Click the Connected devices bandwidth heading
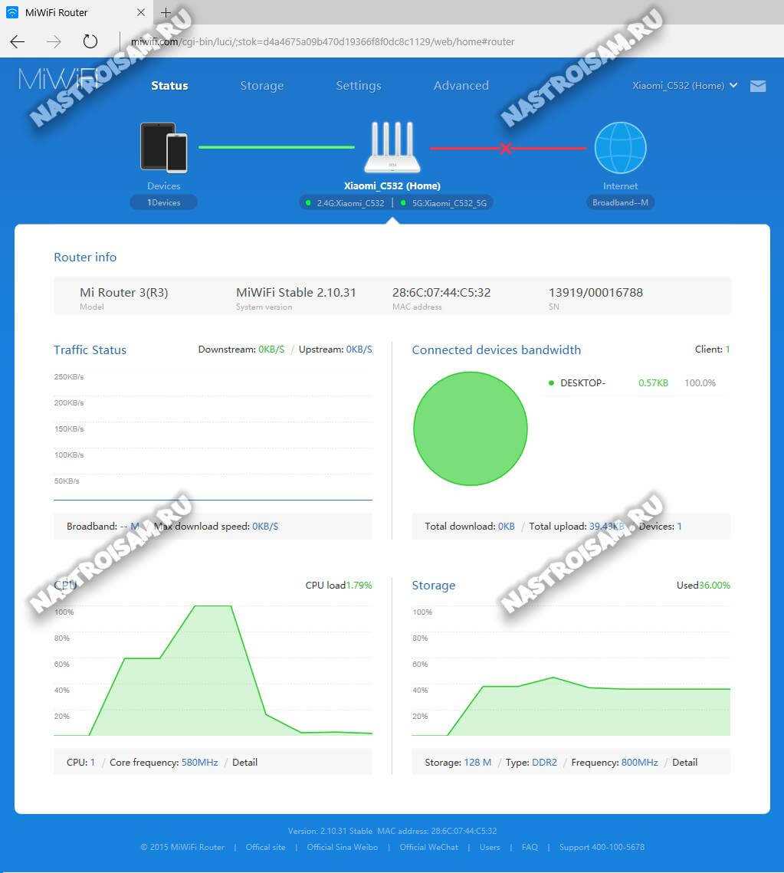 point(496,350)
